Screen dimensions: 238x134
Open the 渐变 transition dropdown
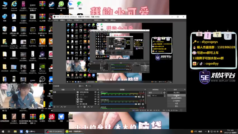[x=155, y=93]
